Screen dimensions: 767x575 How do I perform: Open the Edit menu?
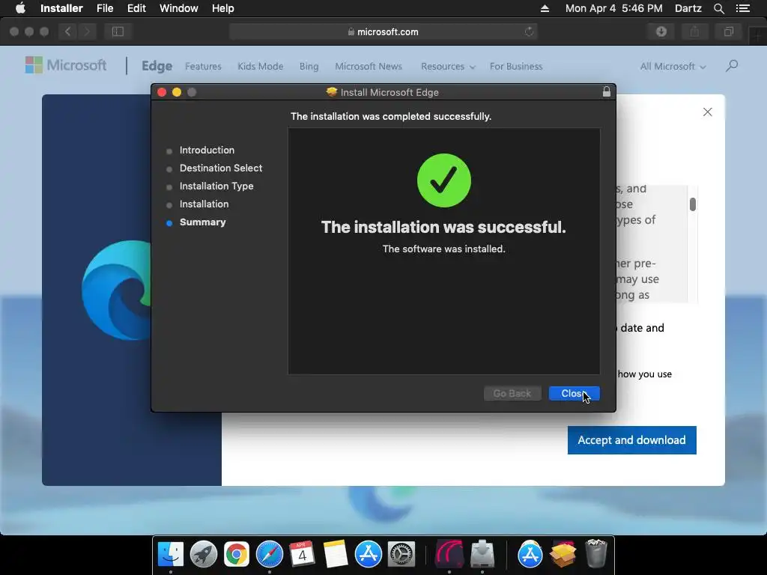point(136,8)
